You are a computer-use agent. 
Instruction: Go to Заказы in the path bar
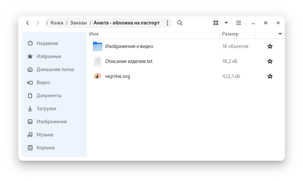point(78,23)
